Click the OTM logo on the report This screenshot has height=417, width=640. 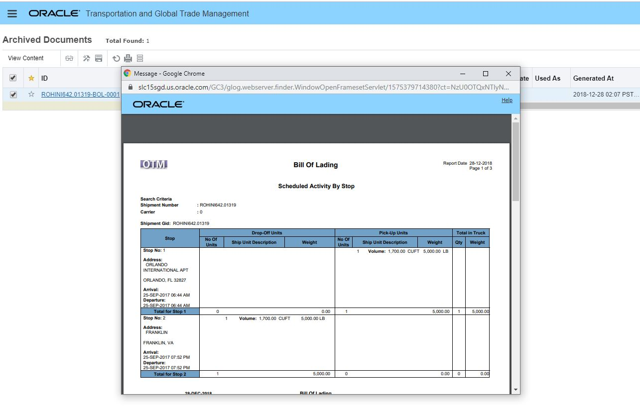click(154, 165)
